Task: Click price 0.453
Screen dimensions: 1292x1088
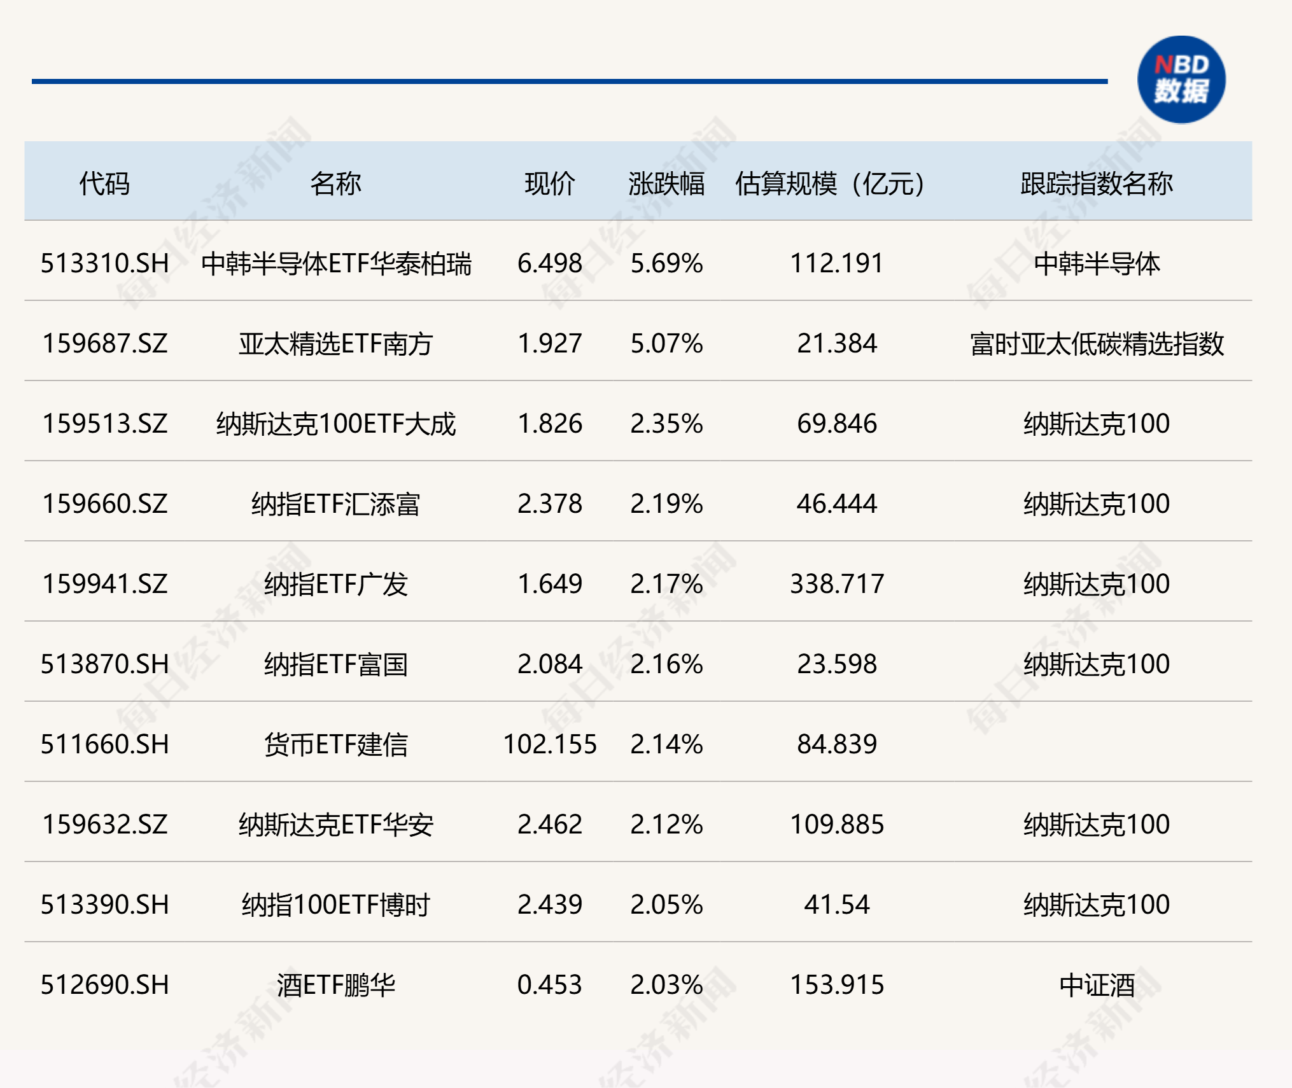Action: coord(550,985)
